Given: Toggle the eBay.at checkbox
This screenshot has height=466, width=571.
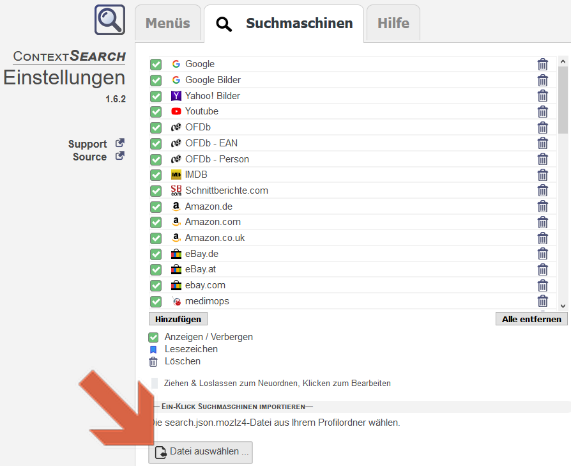Looking at the screenshot, I should point(156,270).
